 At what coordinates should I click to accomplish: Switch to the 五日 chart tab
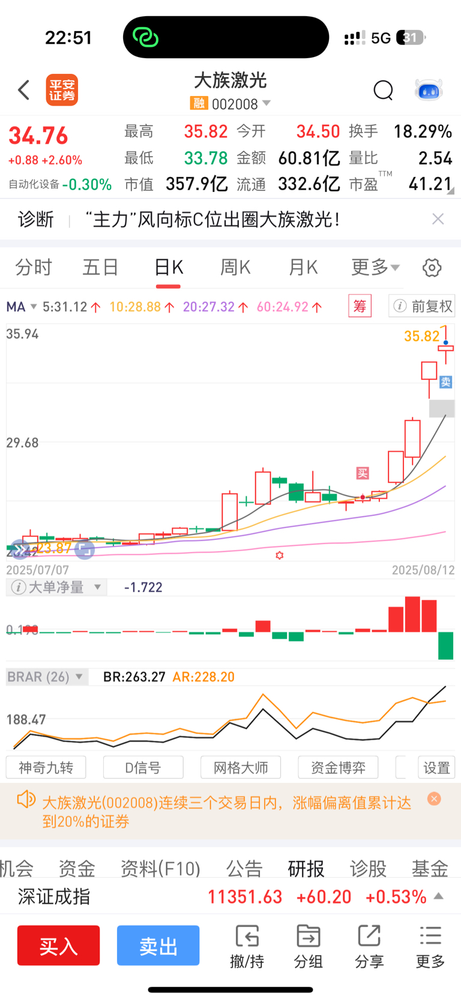click(100, 267)
